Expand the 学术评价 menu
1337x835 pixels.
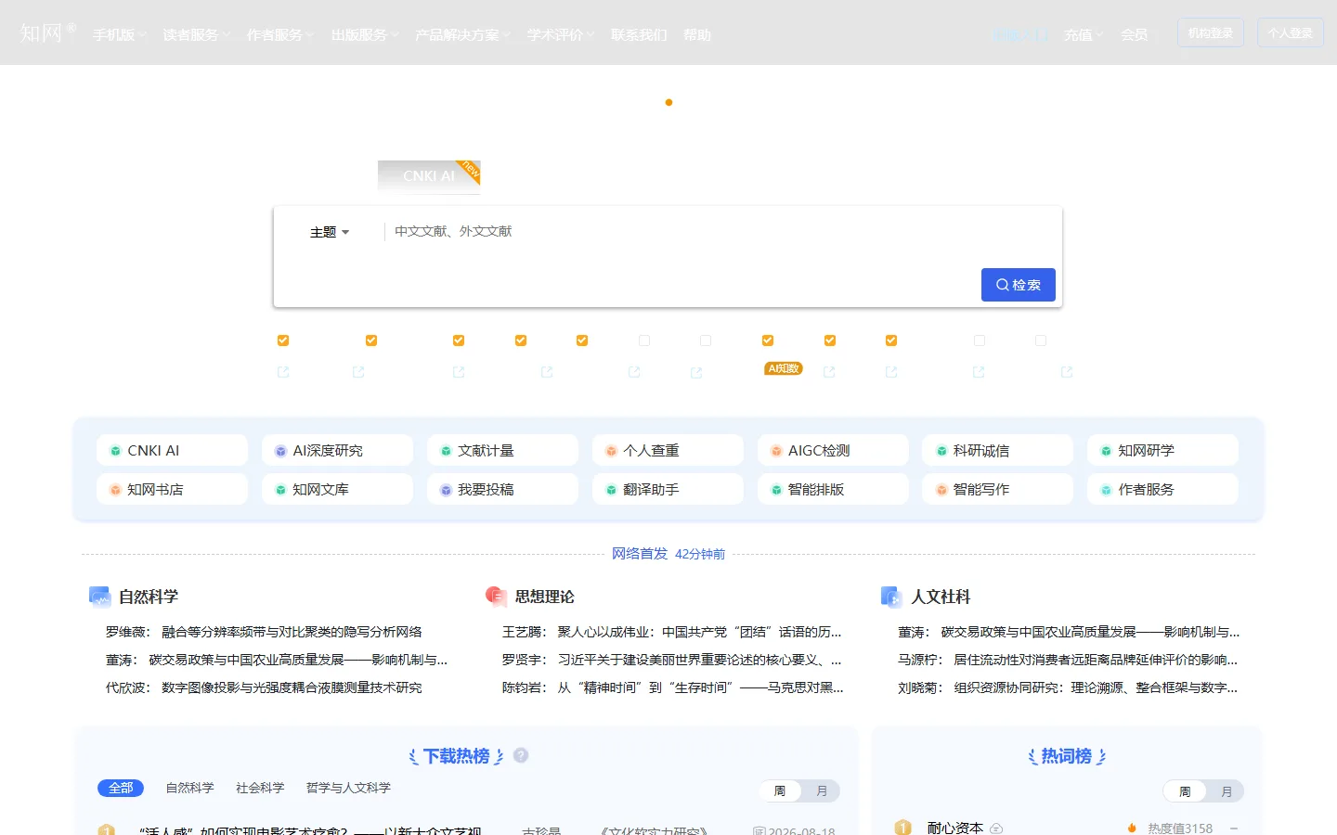tap(561, 34)
